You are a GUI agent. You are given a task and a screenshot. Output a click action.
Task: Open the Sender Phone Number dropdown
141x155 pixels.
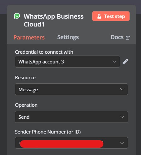(x=72, y=143)
